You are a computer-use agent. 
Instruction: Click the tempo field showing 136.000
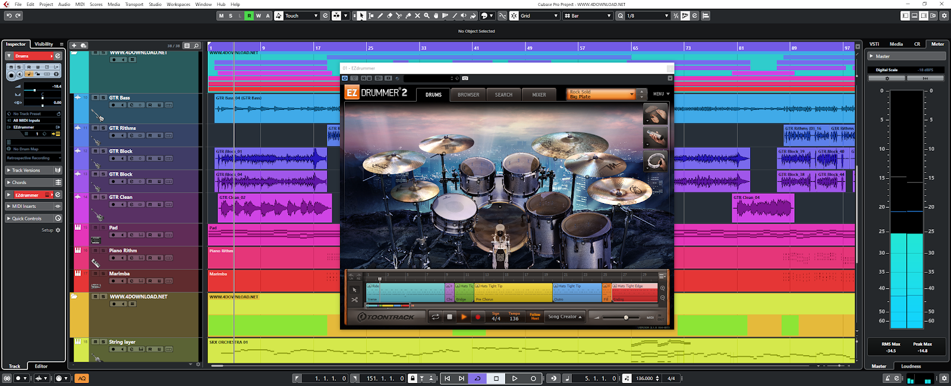[644, 378]
